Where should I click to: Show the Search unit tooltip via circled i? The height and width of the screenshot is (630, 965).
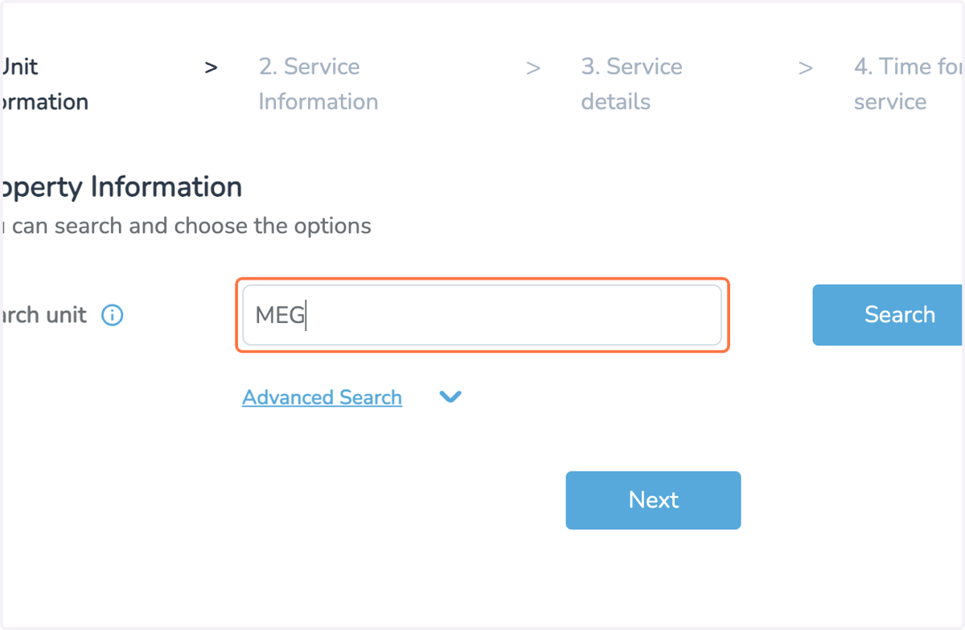113,315
